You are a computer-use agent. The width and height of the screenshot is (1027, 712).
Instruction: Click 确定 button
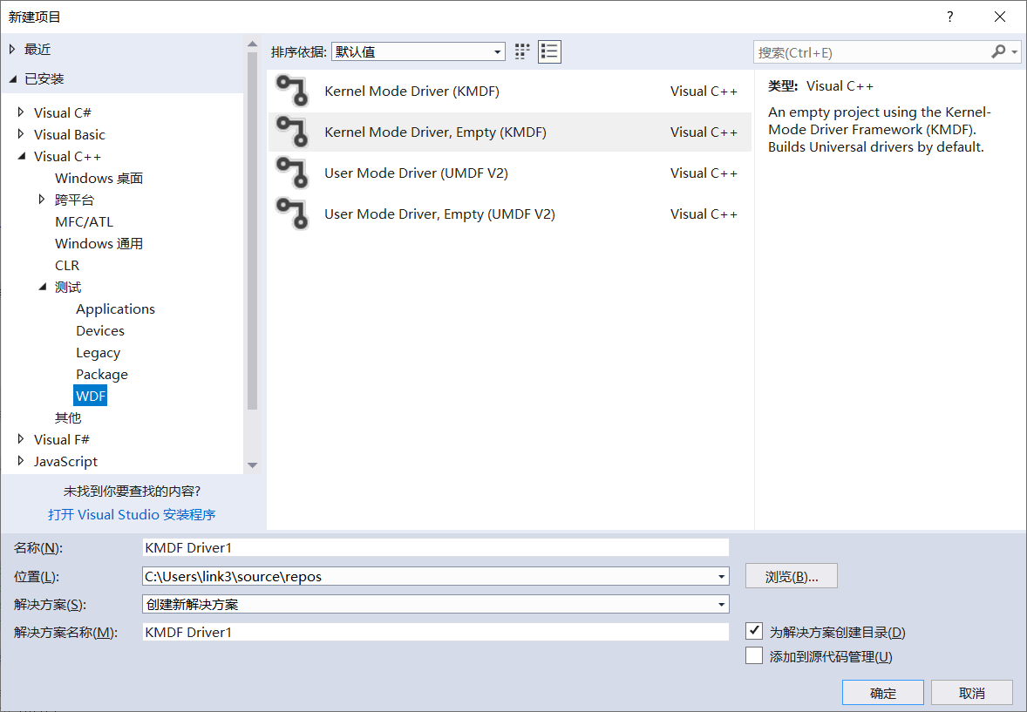(x=883, y=692)
